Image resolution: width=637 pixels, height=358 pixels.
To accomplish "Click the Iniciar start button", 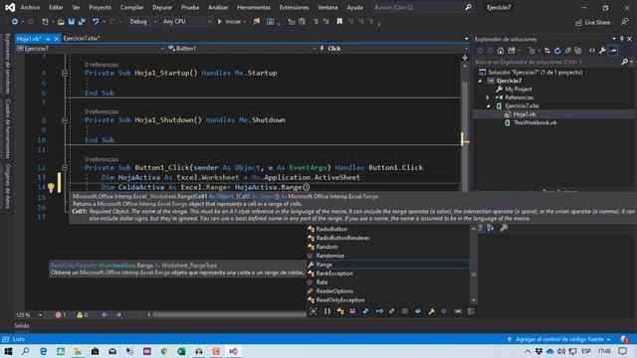I will [x=231, y=22].
